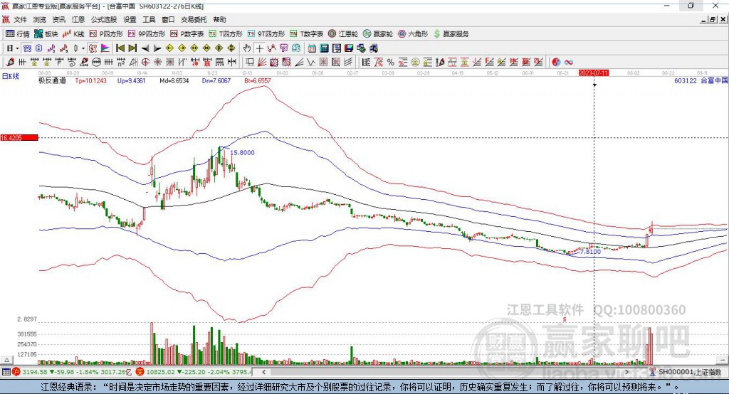Open the 9P四方形 tool
Image resolution: width=729 pixels, height=394 pixels.
pos(147,34)
